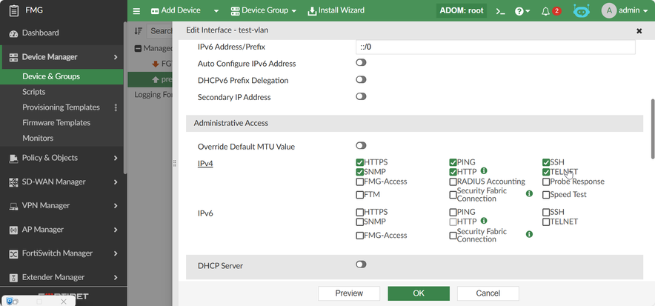Select Scripts in the sidebar
This screenshot has height=306, width=655.
pos(34,92)
